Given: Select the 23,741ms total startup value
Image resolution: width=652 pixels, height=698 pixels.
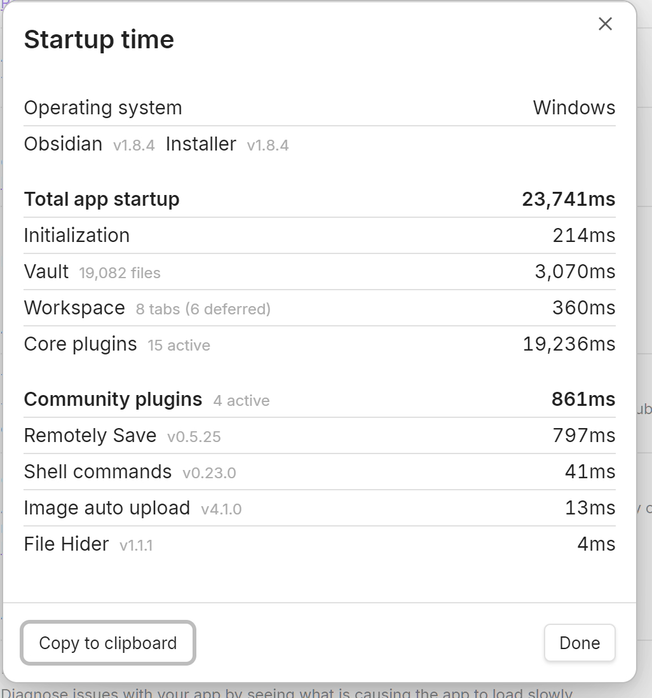Looking at the screenshot, I should pyautogui.click(x=568, y=199).
